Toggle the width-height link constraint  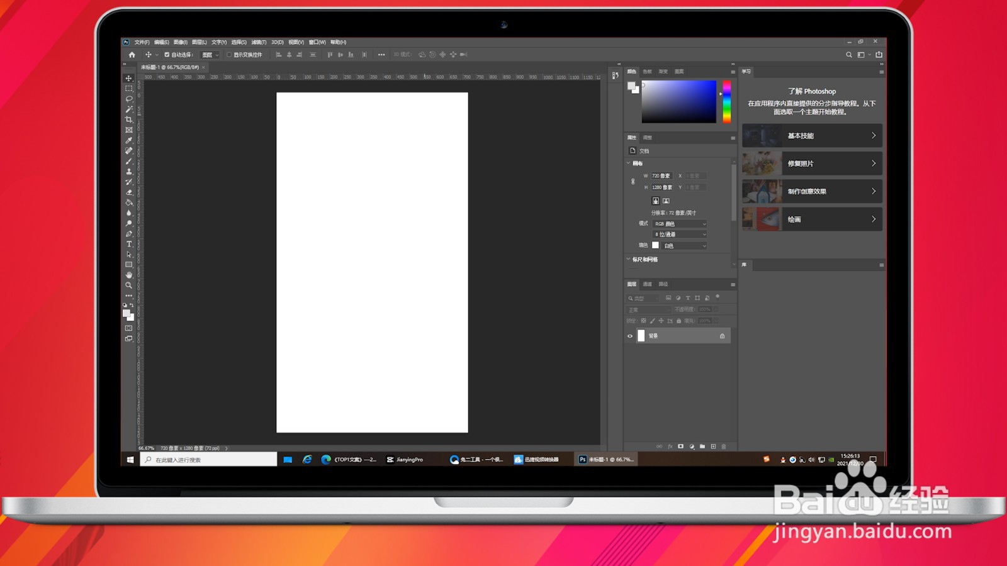point(633,182)
